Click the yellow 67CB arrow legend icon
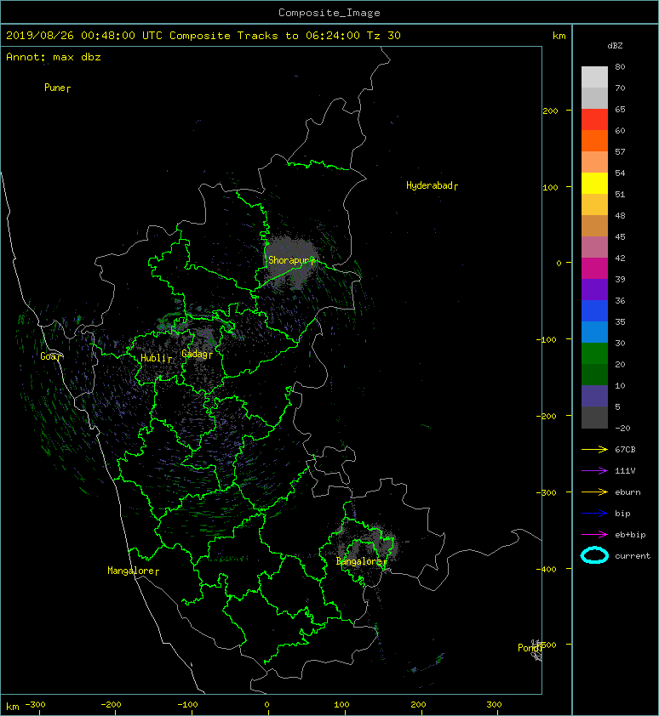Image resolution: width=659 pixels, height=716 pixels. coord(594,449)
